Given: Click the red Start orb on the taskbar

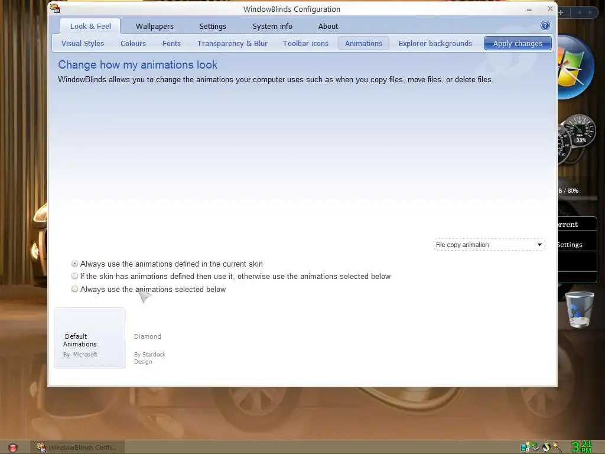Looking at the screenshot, I should [13, 447].
